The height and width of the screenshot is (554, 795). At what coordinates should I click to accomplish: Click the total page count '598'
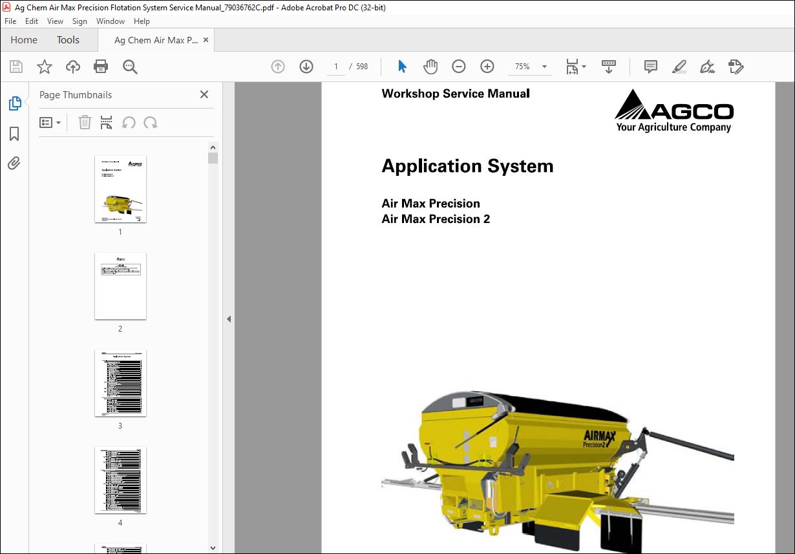(x=362, y=67)
